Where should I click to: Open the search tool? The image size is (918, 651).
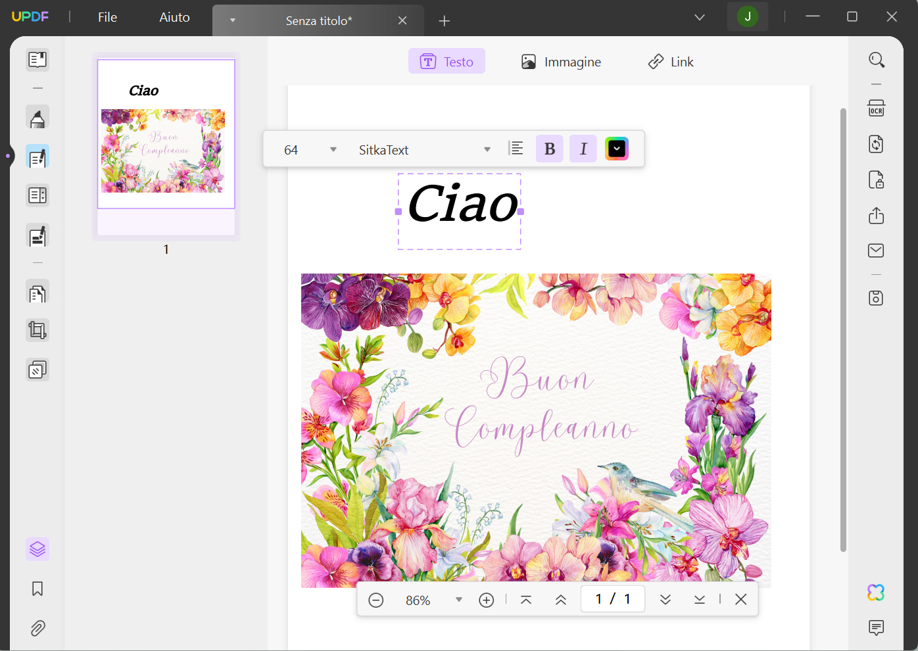click(x=877, y=60)
